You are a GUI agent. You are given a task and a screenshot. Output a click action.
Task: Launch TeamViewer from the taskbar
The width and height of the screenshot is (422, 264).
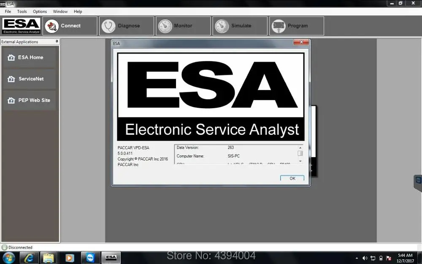click(90, 257)
